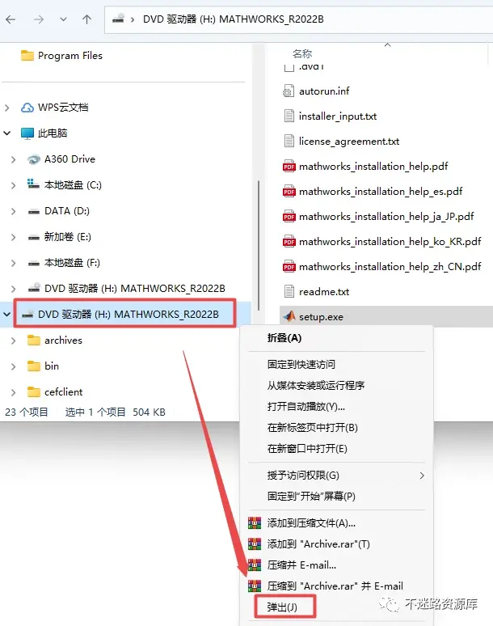Click the A360 Drive icon

click(34, 159)
